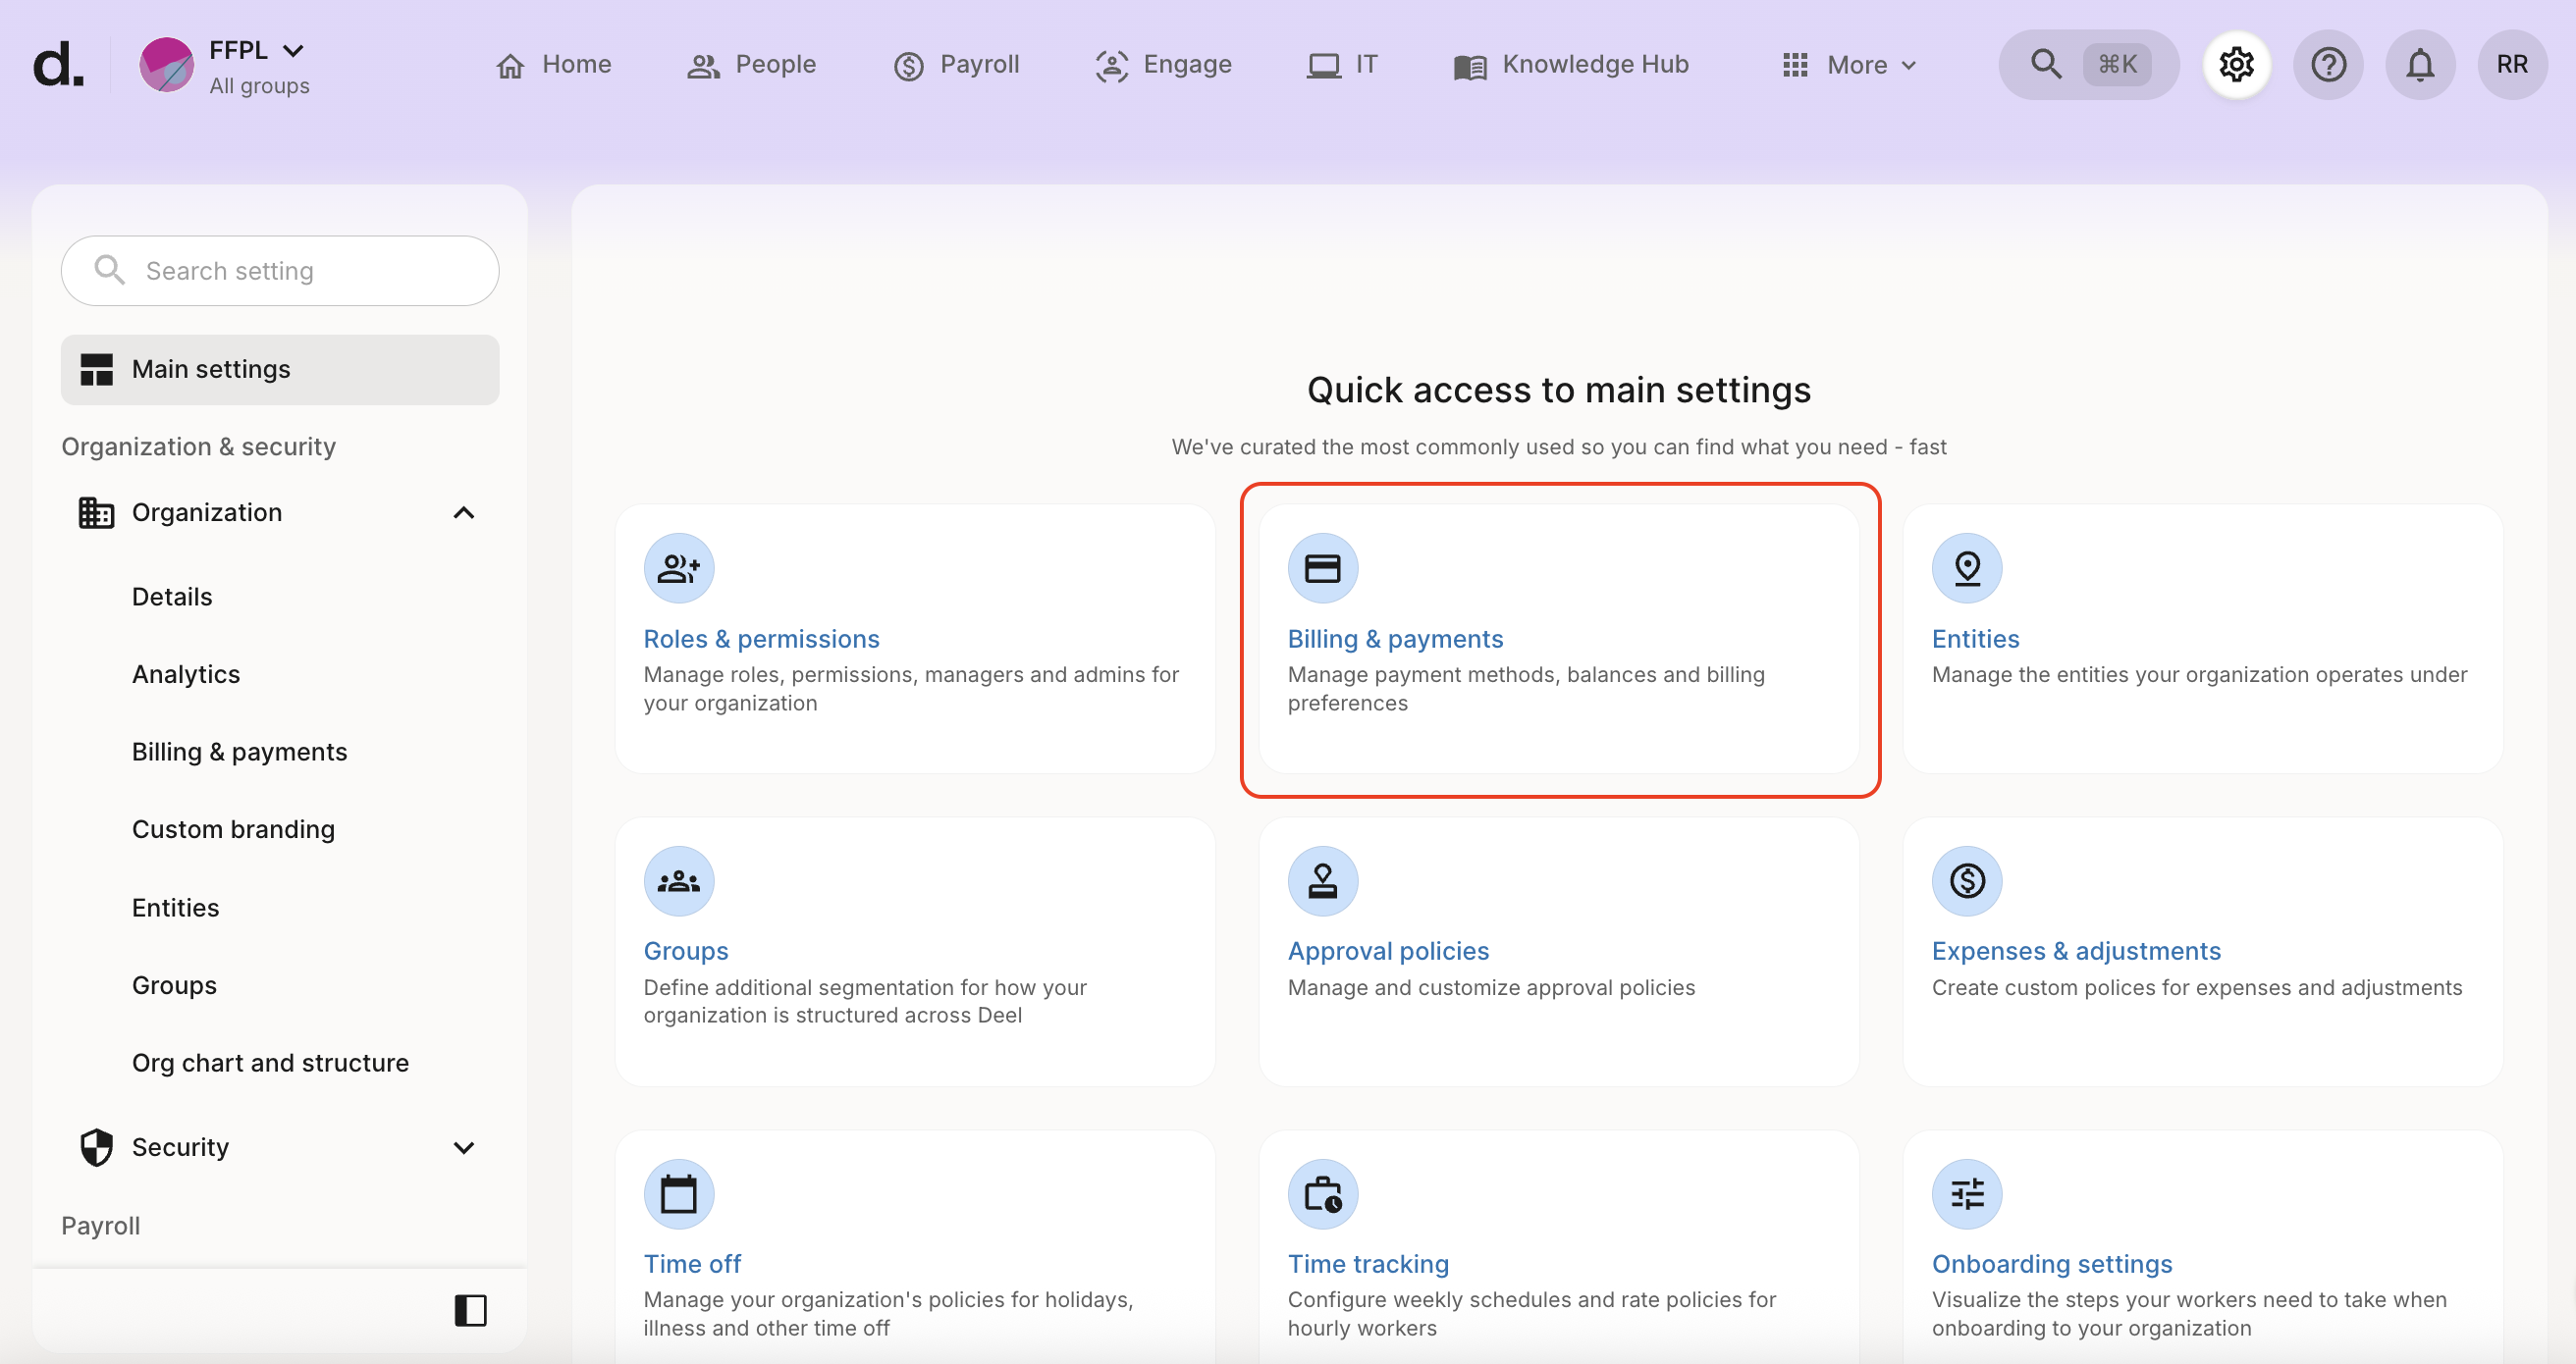Expand the Security section
Viewport: 2576px width, 1364px height.
click(463, 1147)
